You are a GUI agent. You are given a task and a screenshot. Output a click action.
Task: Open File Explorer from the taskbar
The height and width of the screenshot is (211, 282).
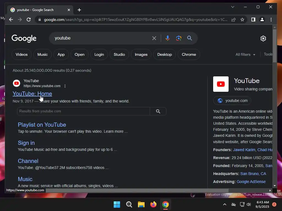coord(141,204)
